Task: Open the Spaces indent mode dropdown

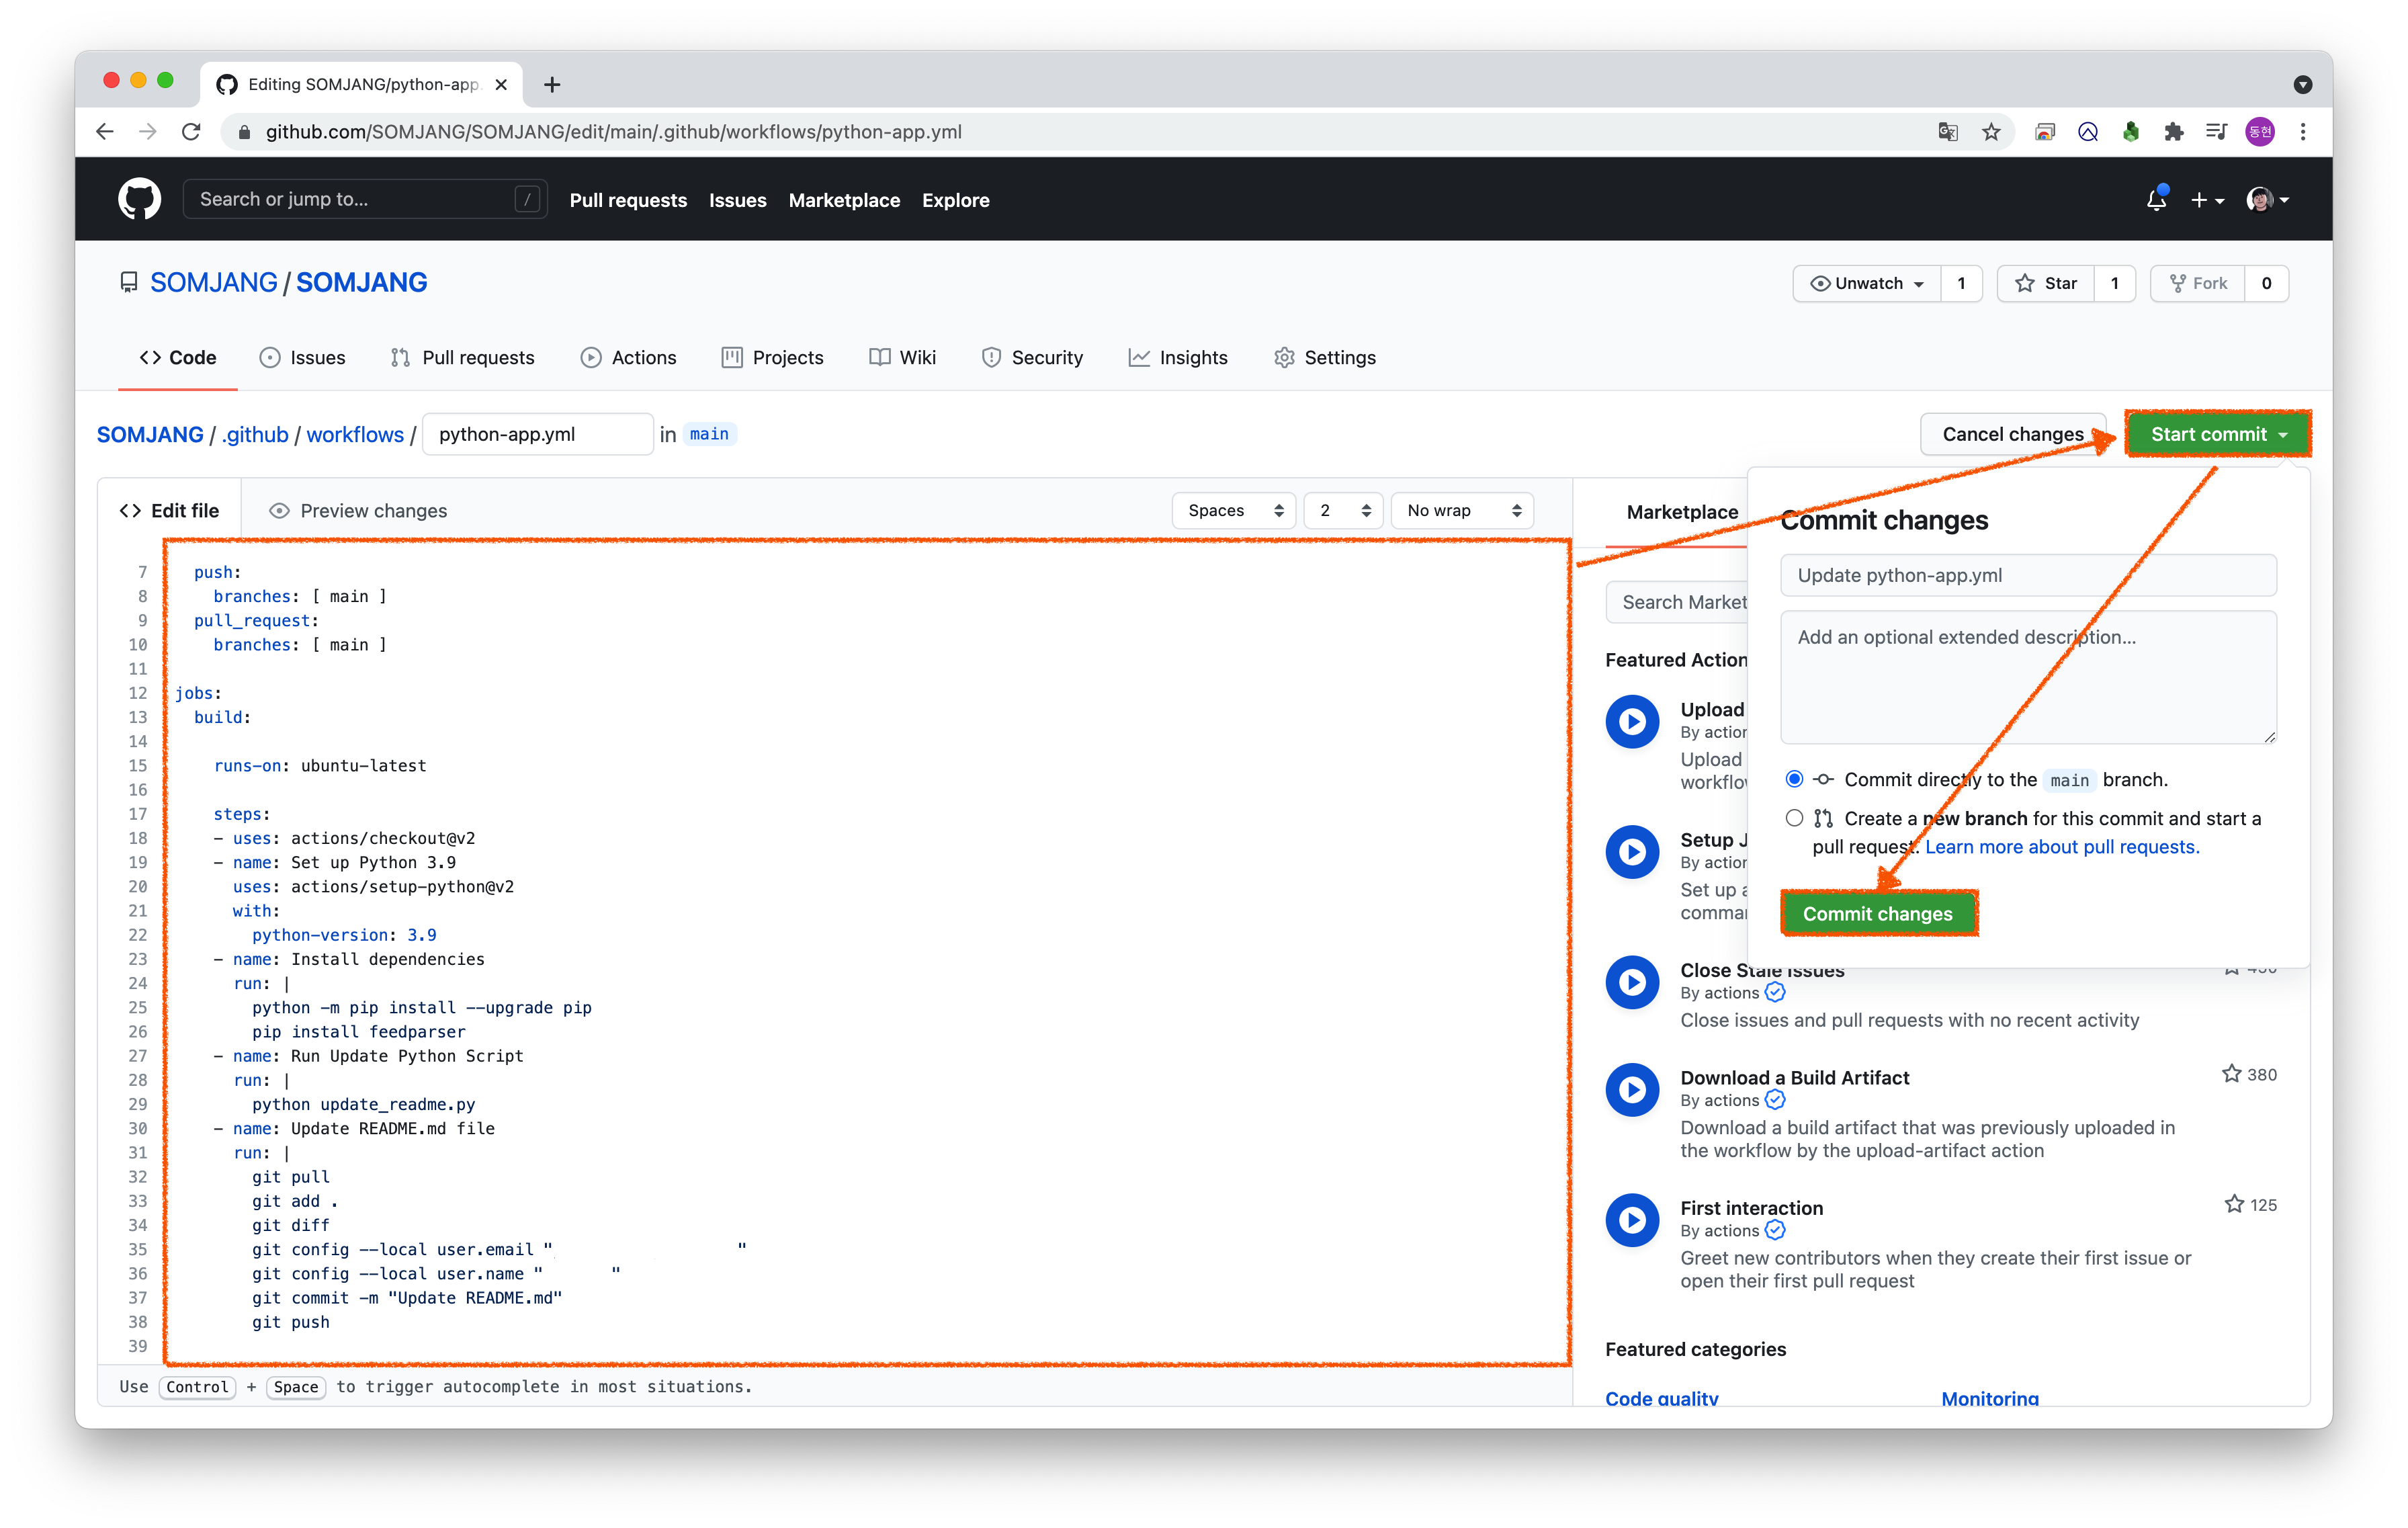Action: [x=1234, y=511]
